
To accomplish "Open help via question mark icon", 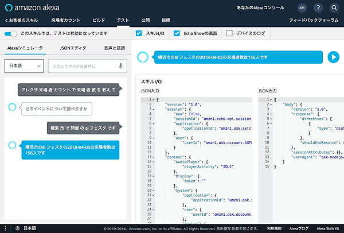I will pos(318,8).
